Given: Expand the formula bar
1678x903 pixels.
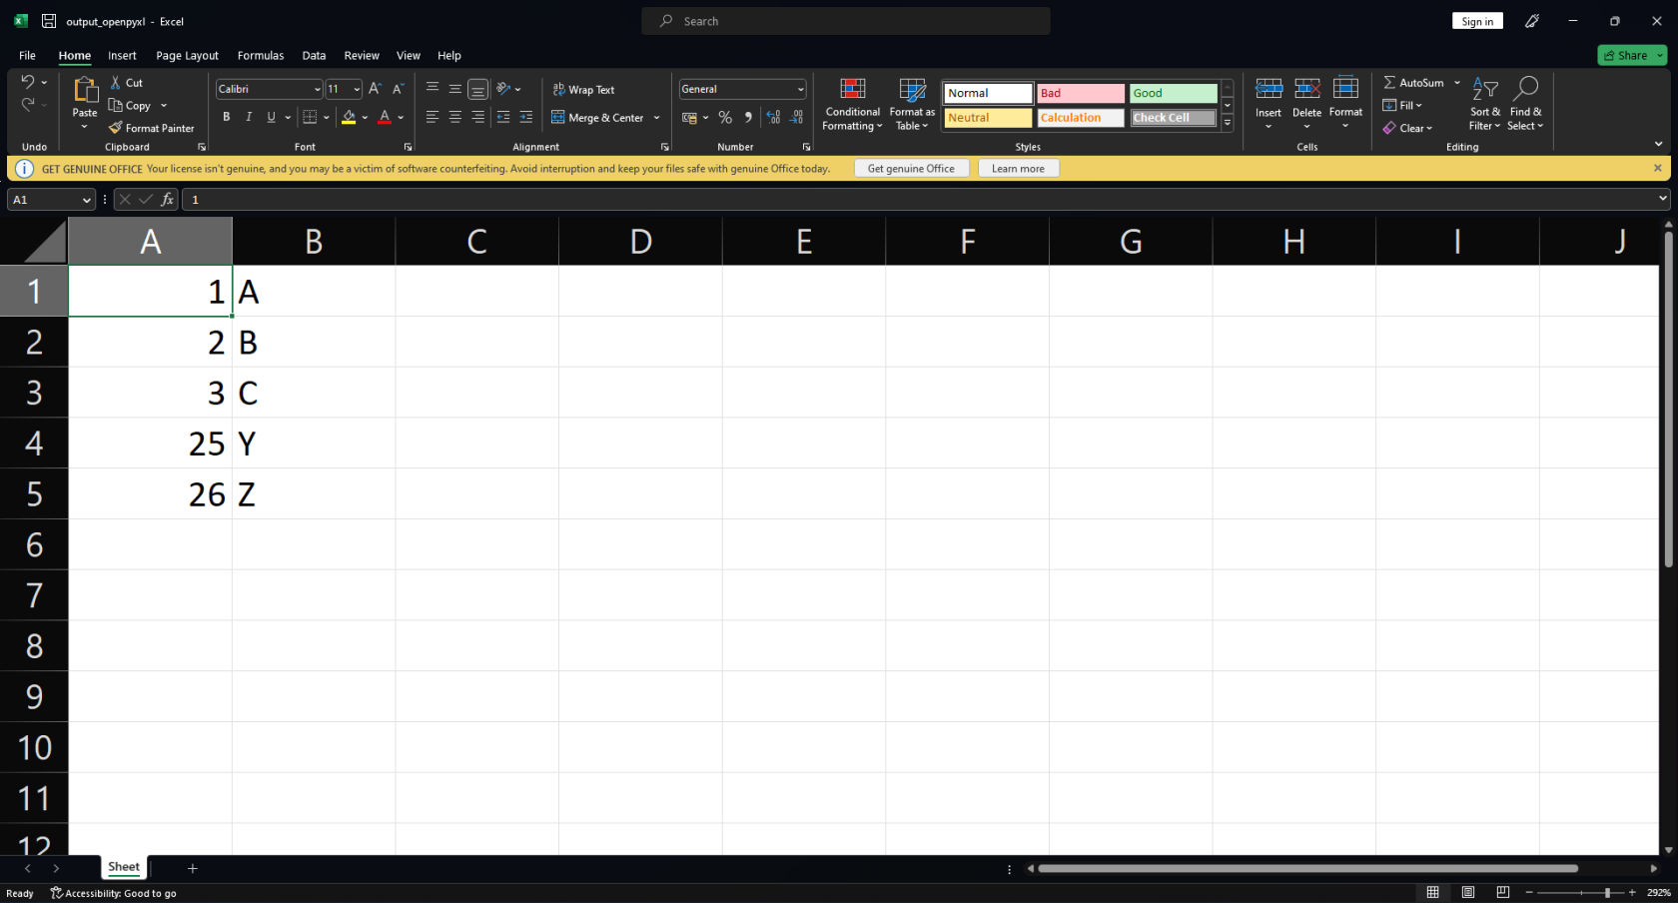Looking at the screenshot, I should point(1663,199).
